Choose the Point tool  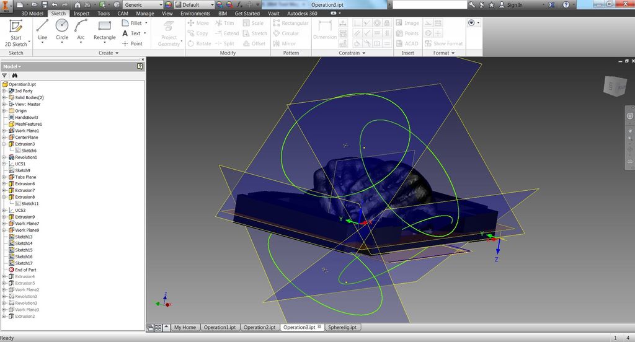pyautogui.click(x=133, y=43)
